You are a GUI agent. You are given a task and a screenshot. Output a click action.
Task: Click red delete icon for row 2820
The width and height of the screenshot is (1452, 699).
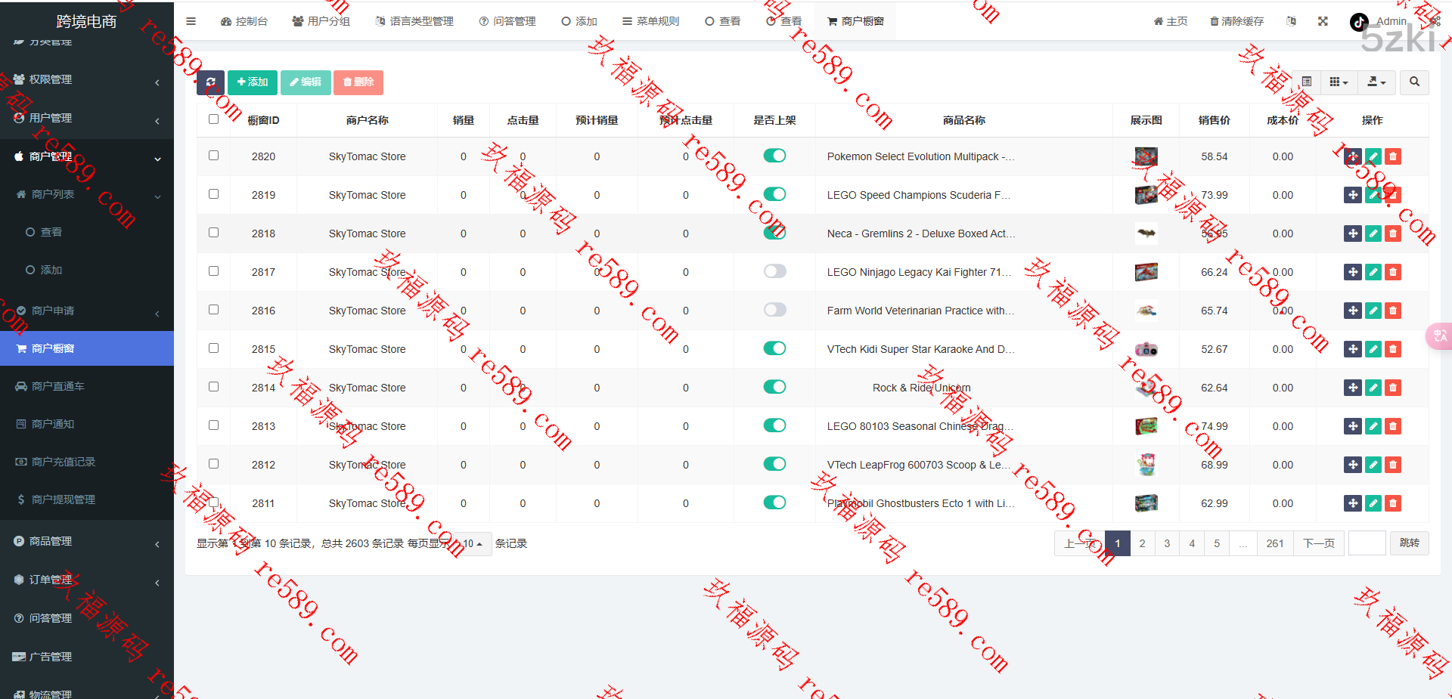pos(1393,156)
